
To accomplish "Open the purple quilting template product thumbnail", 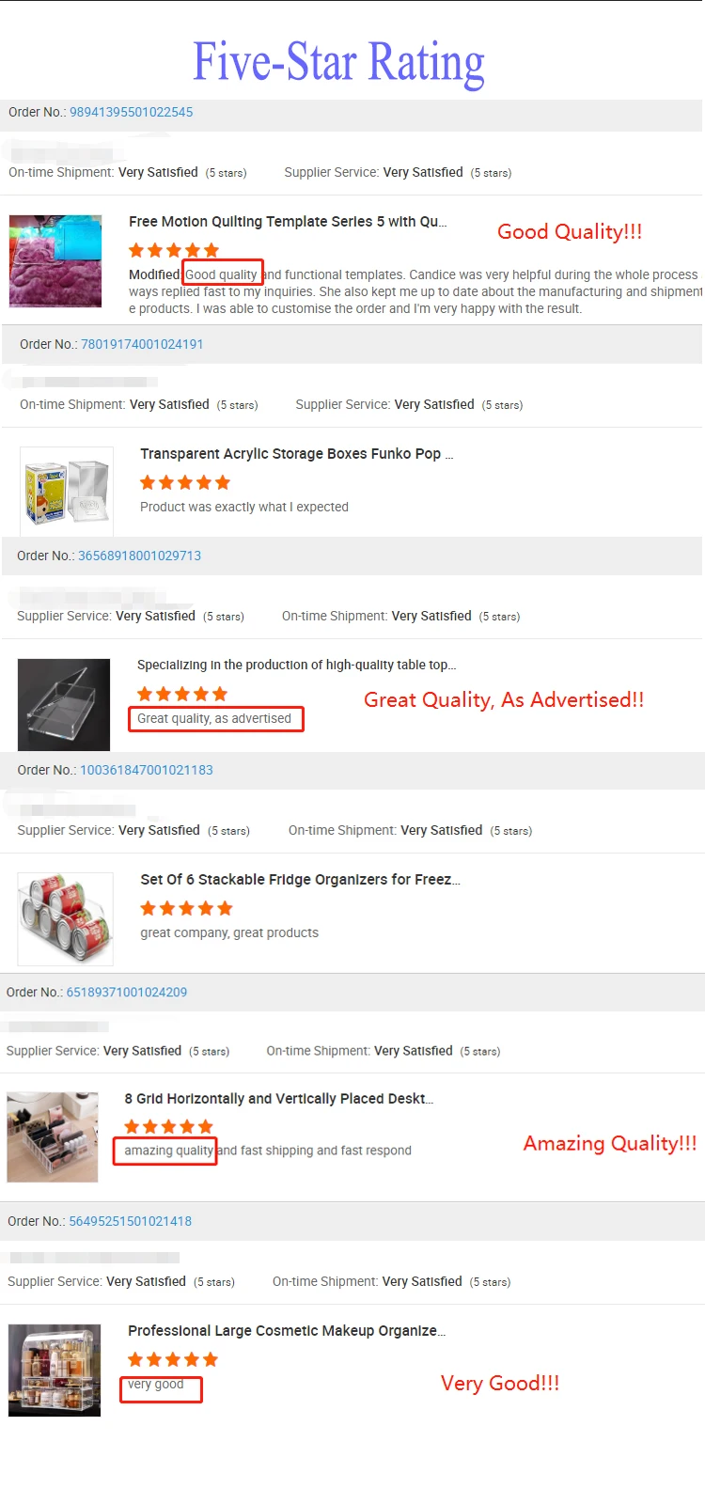I will 55,261.
